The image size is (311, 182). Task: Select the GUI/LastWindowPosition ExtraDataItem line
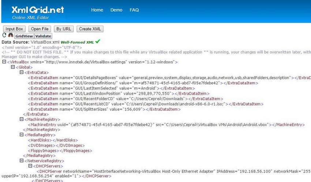(x=119, y=94)
